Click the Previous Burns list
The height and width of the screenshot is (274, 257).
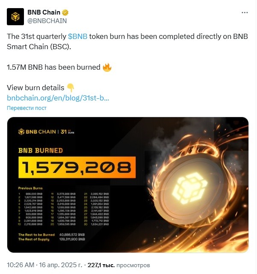click(x=63, y=206)
